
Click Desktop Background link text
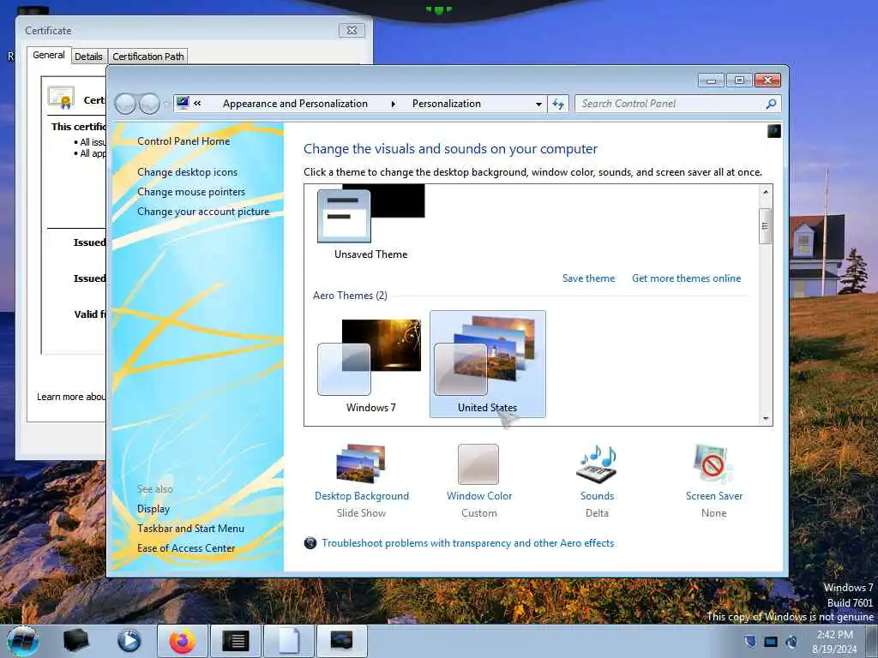362,496
